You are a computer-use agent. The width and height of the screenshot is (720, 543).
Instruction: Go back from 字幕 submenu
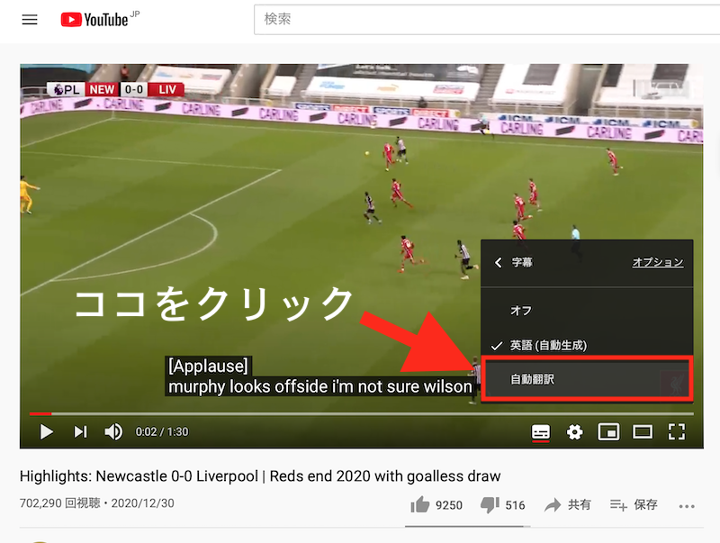point(499,262)
